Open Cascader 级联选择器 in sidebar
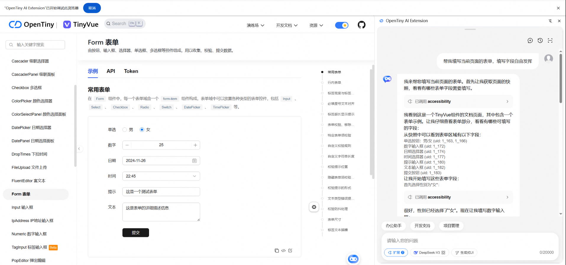 click(30, 61)
